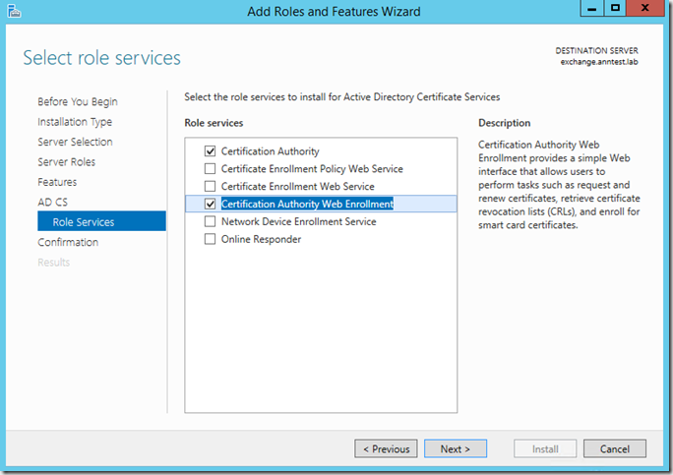
Task: Enable Certificate Enrollment Policy Web Service
Action: [x=210, y=169]
